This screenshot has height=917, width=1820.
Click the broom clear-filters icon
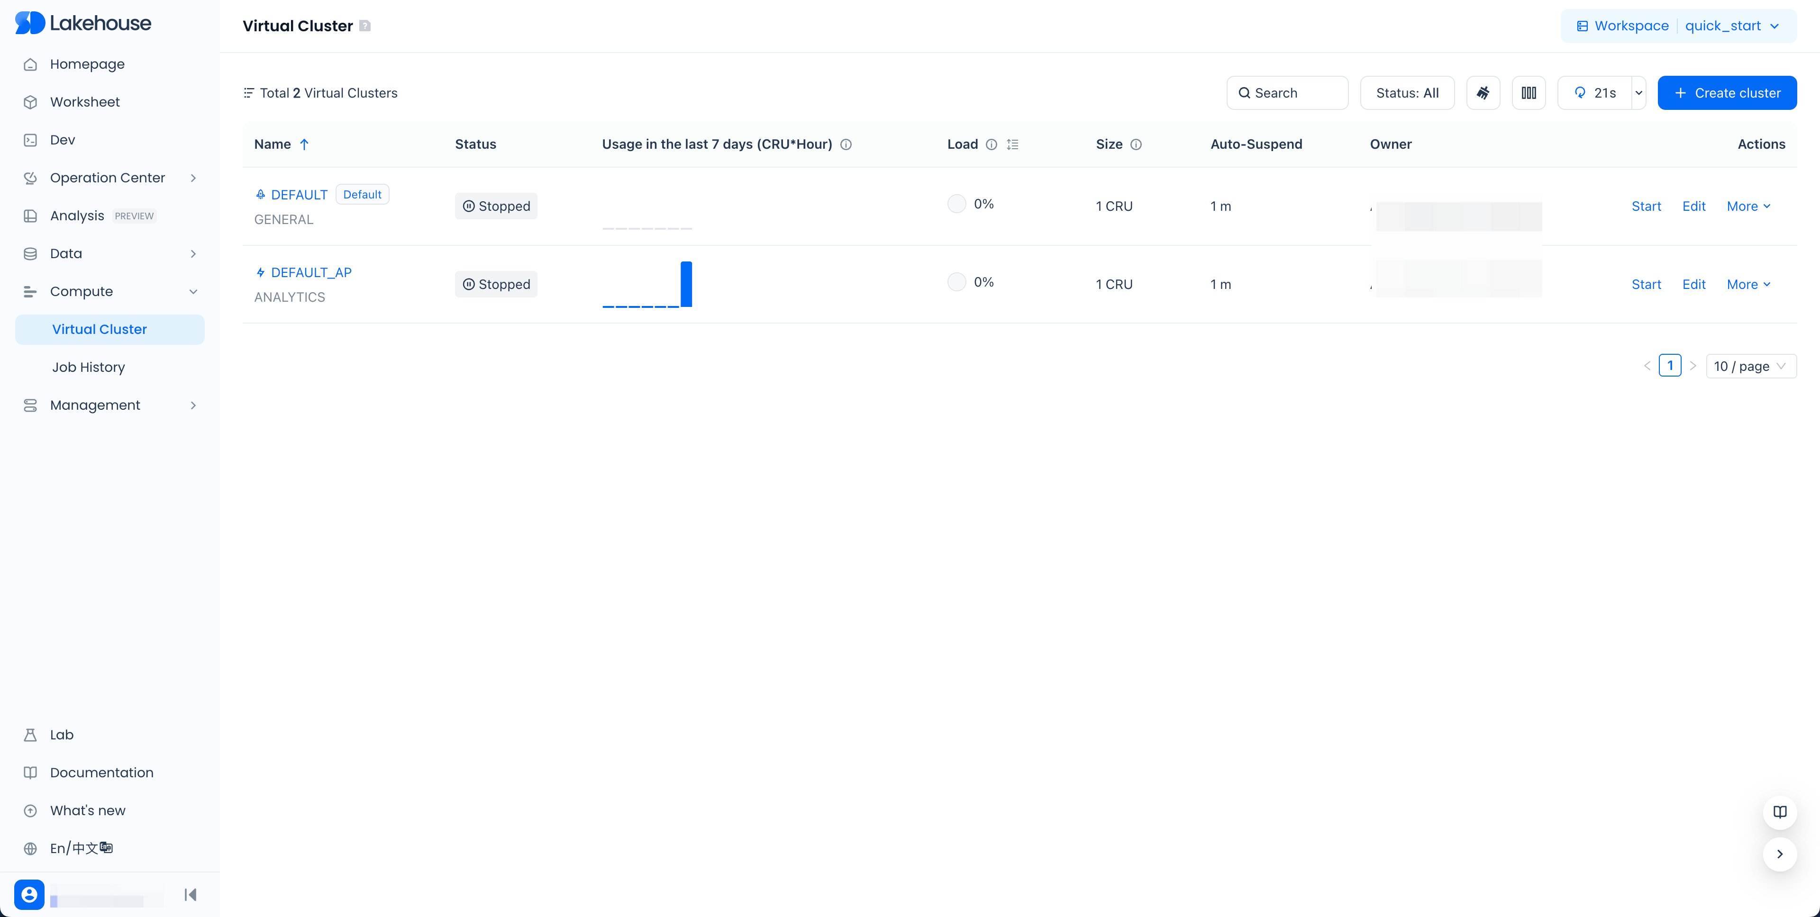pyautogui.click(x=1483, y=93)
